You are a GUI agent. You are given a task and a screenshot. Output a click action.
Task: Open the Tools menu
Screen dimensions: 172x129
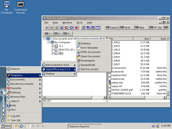click(79, 23)
